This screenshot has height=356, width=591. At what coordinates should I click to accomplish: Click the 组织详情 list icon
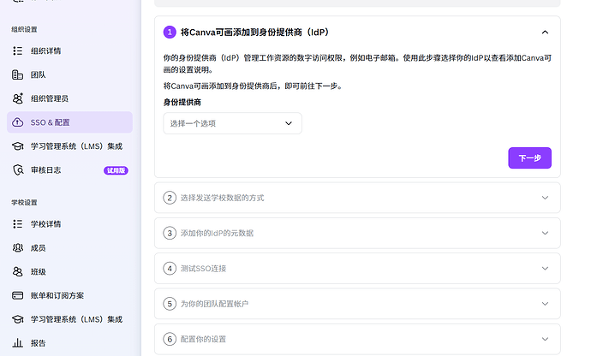[18, 50]
